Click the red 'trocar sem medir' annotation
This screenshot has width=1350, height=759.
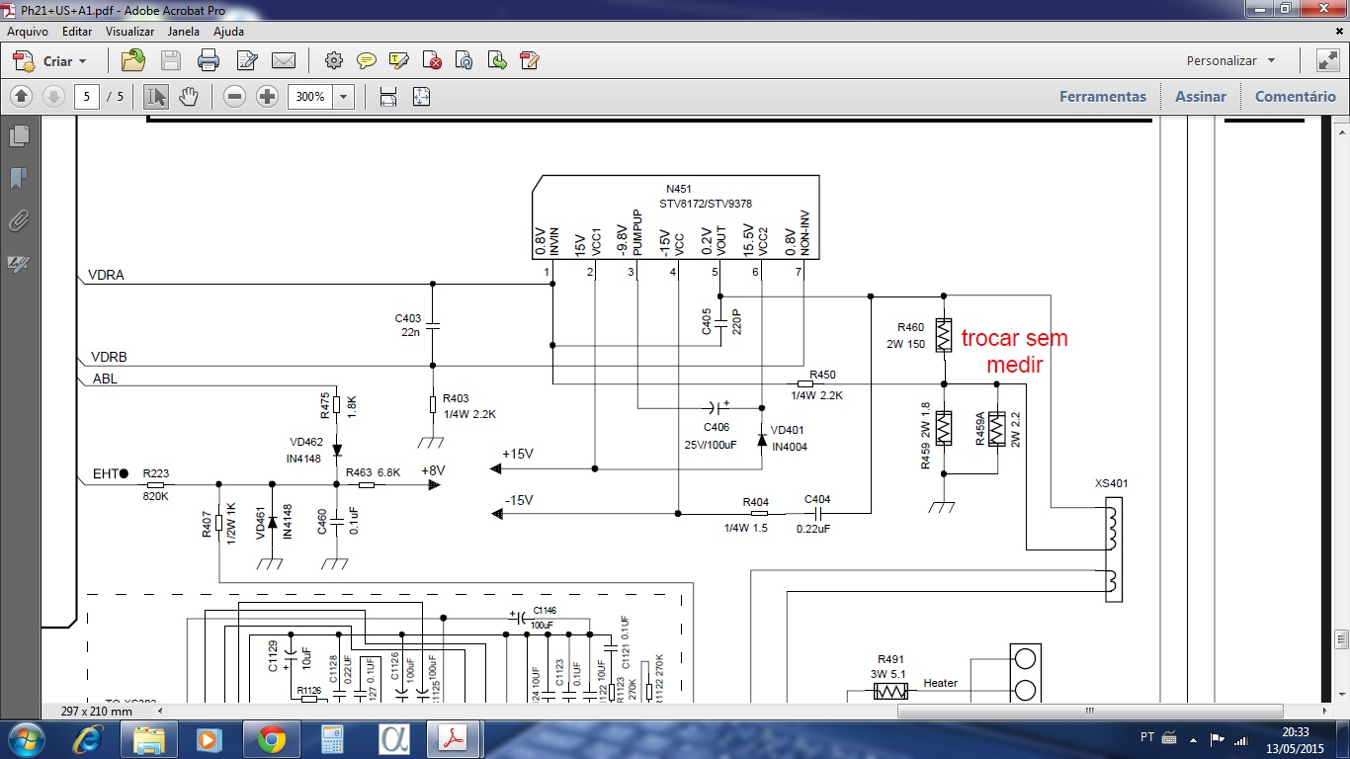pyautogui.click(x=1014, y=351)
